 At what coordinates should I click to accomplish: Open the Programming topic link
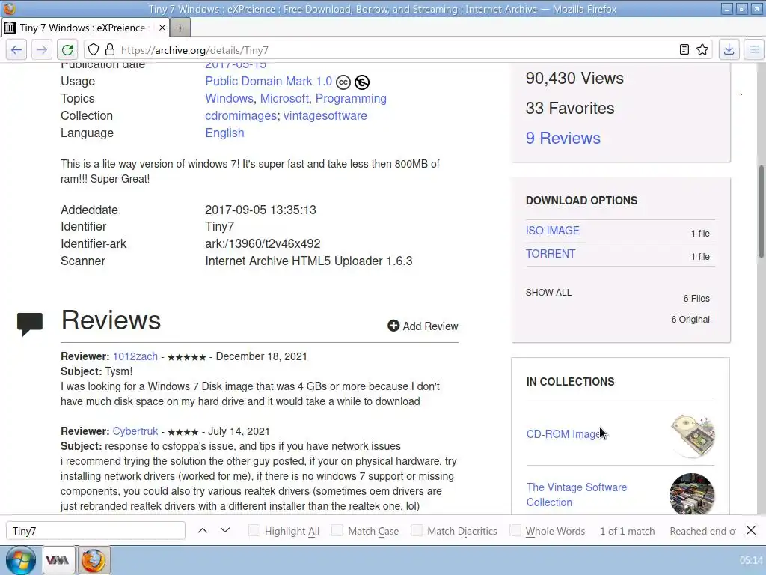(351, 99)
